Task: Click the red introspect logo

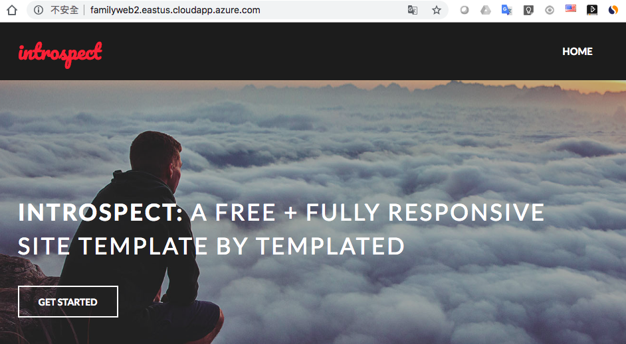Action: pyautogui.click(x=60, y=54)
